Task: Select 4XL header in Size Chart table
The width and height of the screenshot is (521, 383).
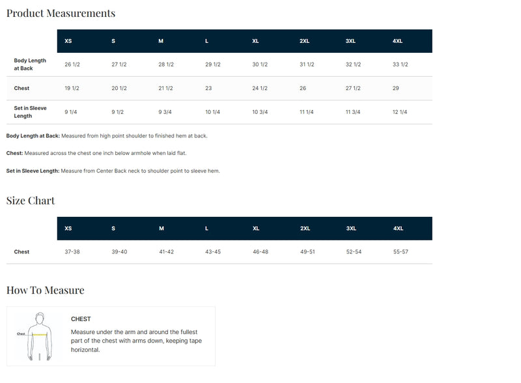Action: 398,229
